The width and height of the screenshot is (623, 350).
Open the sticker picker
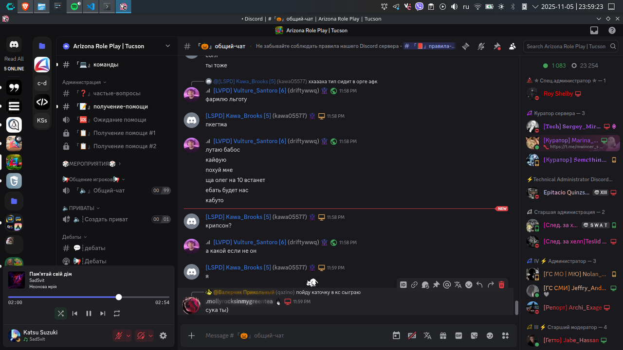pyautogui.click(x=474, y=335)
